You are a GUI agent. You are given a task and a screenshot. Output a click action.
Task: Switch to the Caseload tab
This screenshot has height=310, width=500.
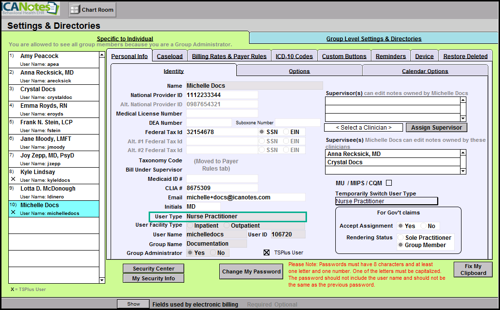point(170,57)
